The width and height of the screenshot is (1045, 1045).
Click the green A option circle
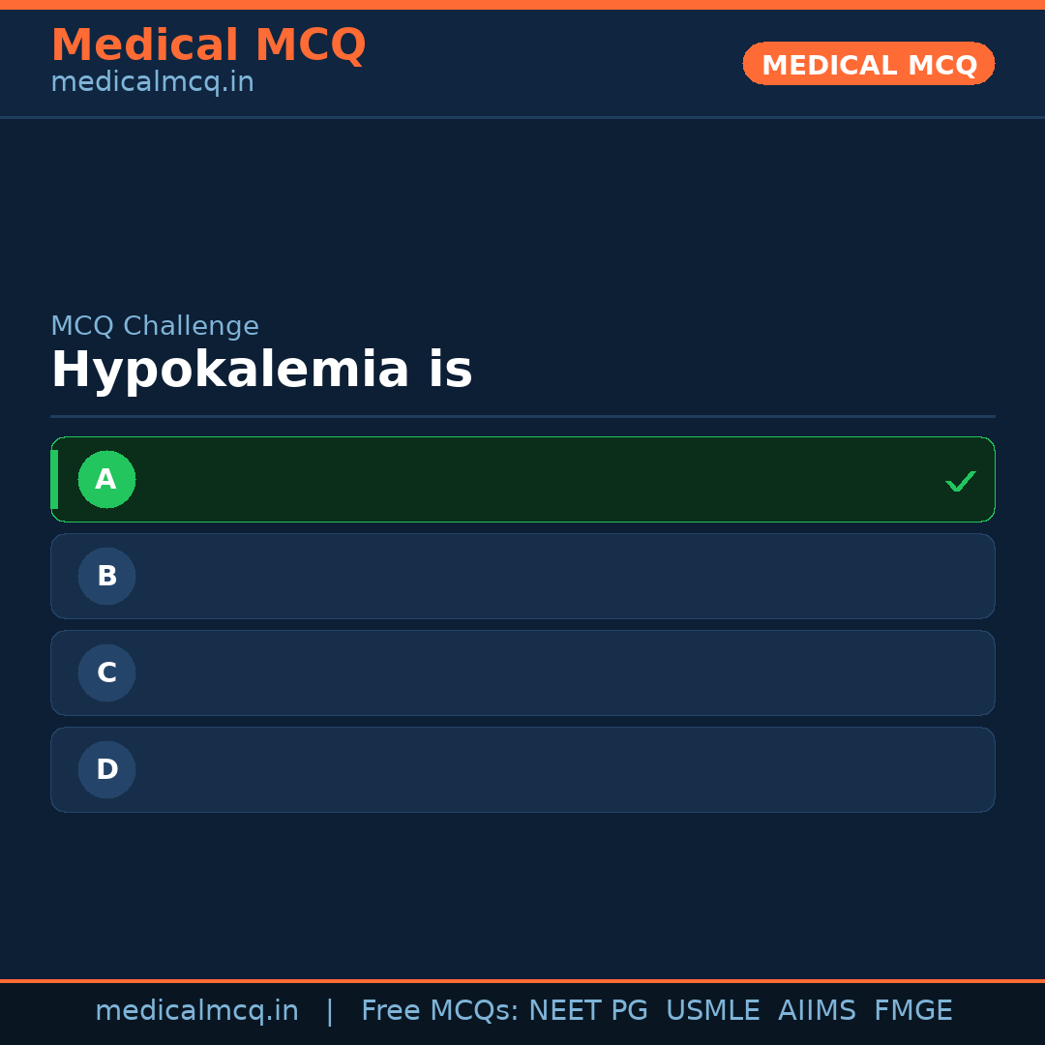(x=106, y=479)
